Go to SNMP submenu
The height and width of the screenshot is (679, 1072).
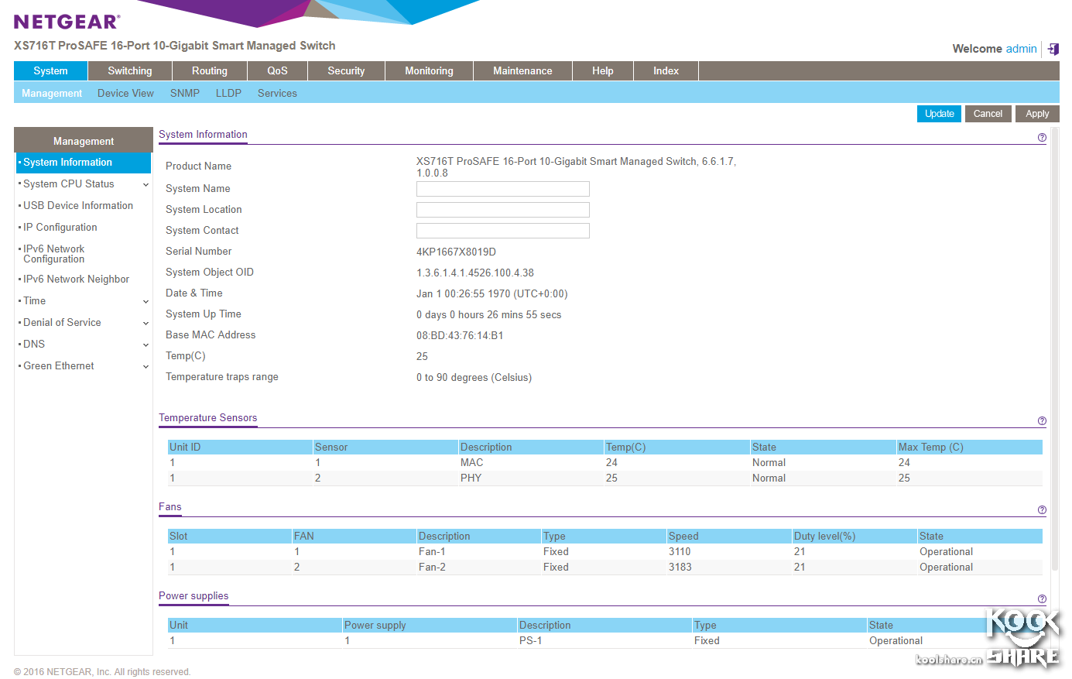(184, 93)
